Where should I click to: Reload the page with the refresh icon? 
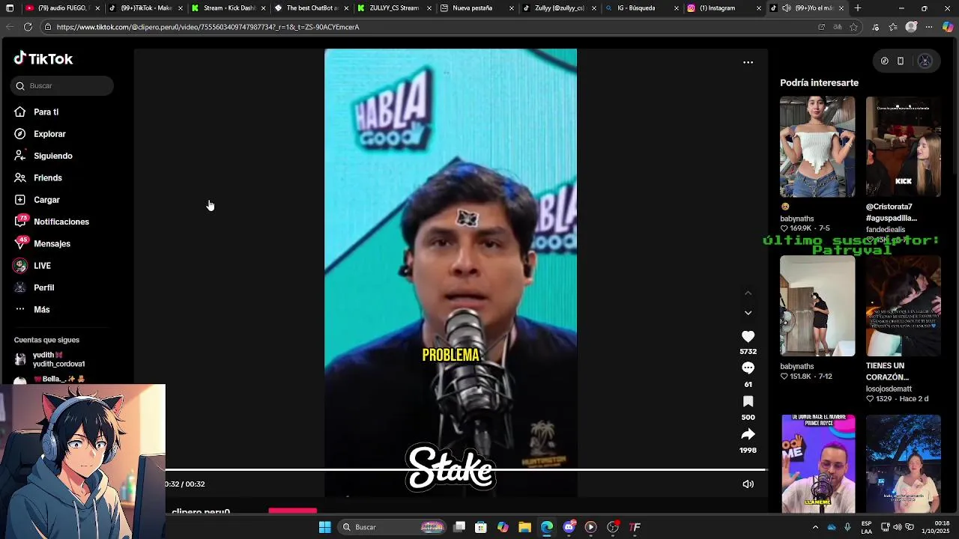click(x=28, y=27)
